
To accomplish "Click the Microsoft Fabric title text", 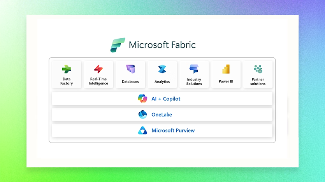I will [x=162, y=45].
